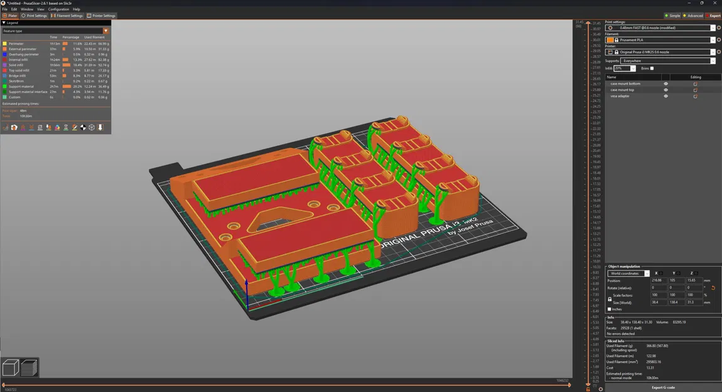
Task: Click the Export G-code button
Action: 663,388
